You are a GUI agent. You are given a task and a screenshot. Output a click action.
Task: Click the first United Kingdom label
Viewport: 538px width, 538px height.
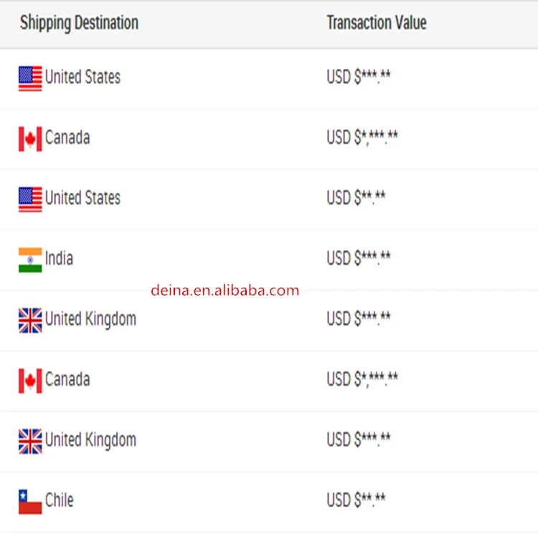[x=90, y=319]
